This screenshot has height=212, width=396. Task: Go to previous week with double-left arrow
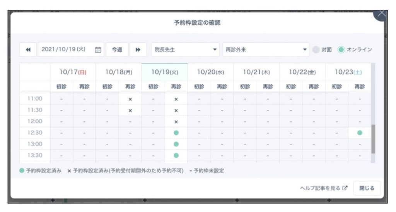tap(28, 50)
